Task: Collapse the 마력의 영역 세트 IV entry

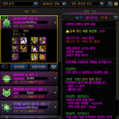Action: pos(55,22)
